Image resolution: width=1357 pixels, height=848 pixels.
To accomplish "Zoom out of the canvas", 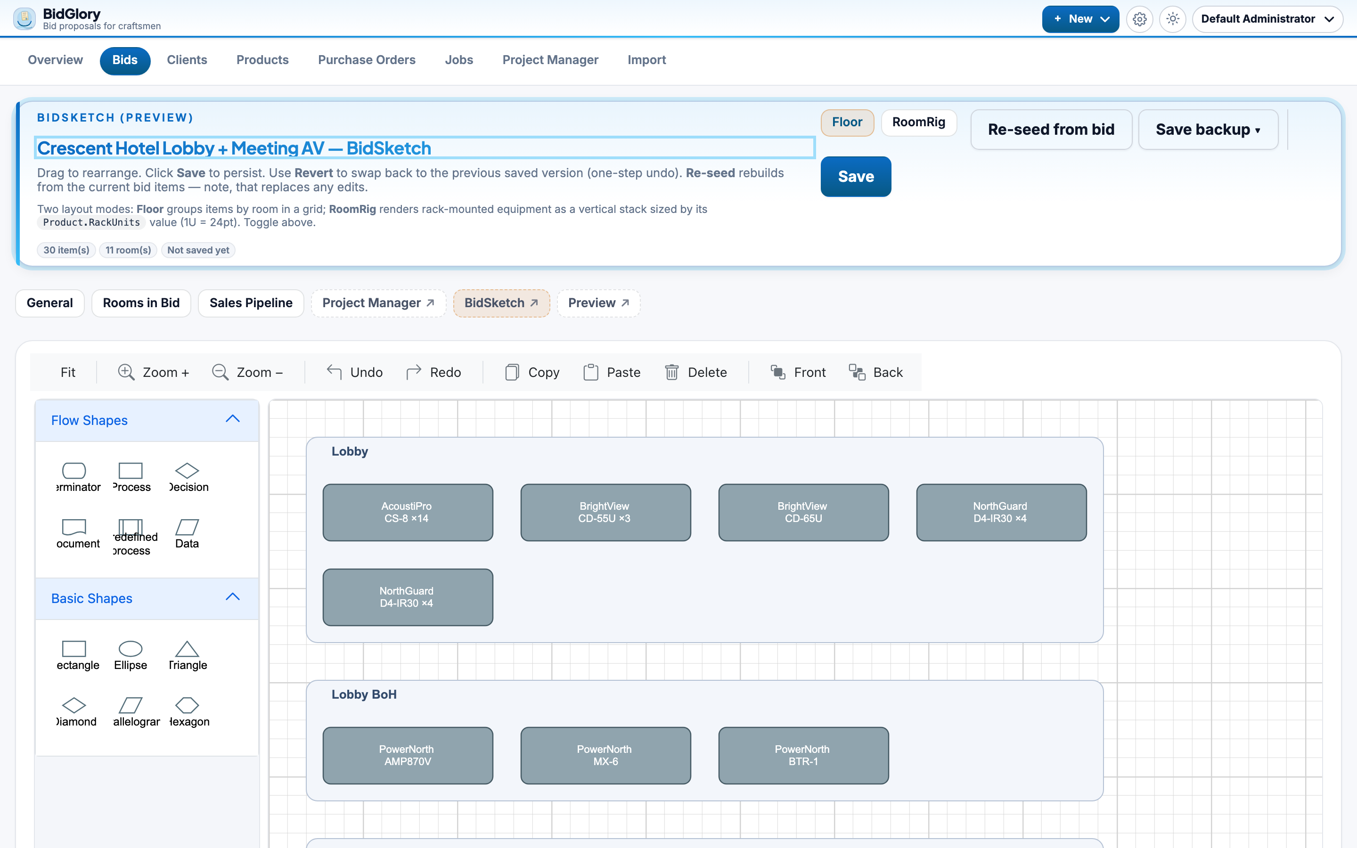I will click(x=247, y=372).
